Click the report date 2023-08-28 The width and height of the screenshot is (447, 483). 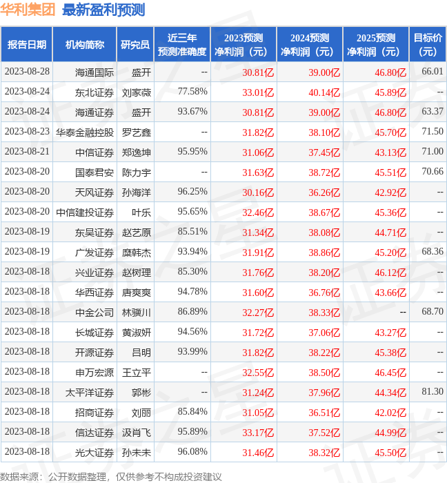pos(27,72)
